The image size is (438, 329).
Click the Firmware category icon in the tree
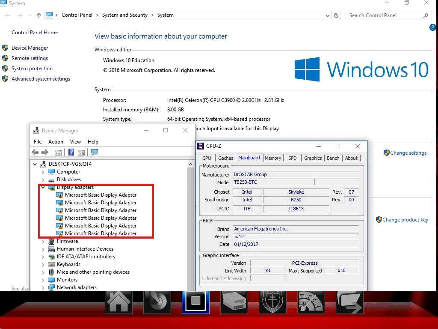pyautogui.click(x=51, y=241)
